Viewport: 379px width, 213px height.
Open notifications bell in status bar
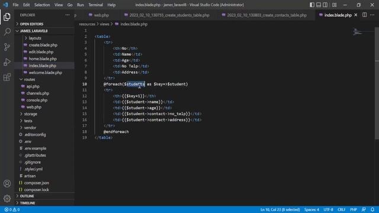[372, 209]
